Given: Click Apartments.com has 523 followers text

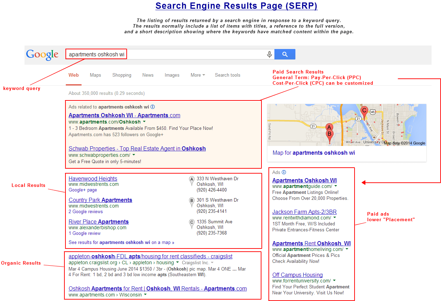Looking at the screenshot, I should pos(116,134).
